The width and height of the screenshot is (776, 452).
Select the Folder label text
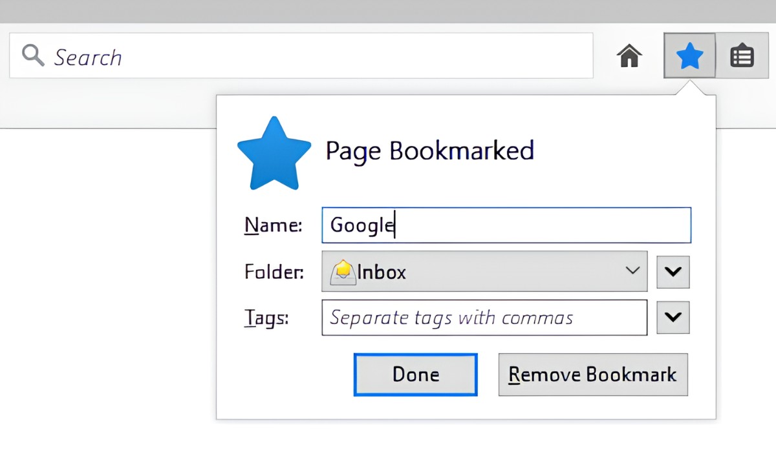coord(274,272)
